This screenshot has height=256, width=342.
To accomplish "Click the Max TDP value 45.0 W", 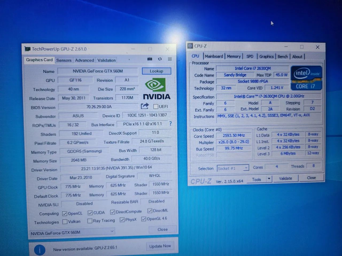I will pos(282,75).
